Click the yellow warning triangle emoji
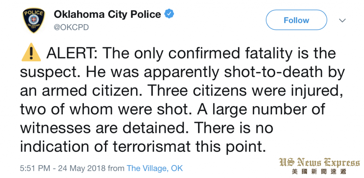Image resolution: width=364 pixels, height=178 pixels. click(x=31, y=53)
